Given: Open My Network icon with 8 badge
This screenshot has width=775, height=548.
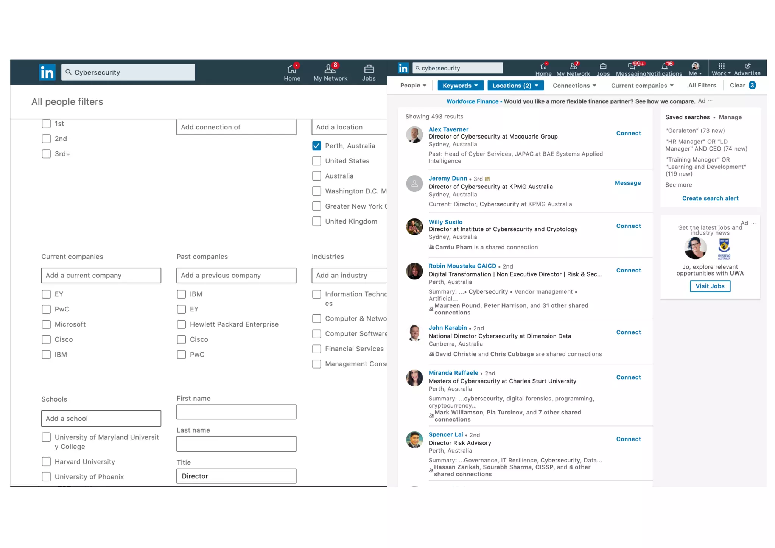Looking at the screenshot, I should [330, 69].
